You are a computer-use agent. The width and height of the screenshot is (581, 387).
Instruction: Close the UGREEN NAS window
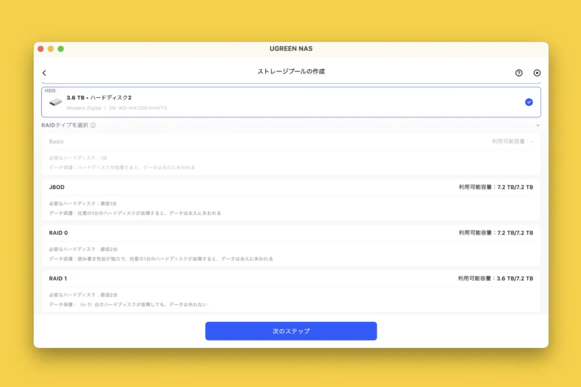coord(41,49)
